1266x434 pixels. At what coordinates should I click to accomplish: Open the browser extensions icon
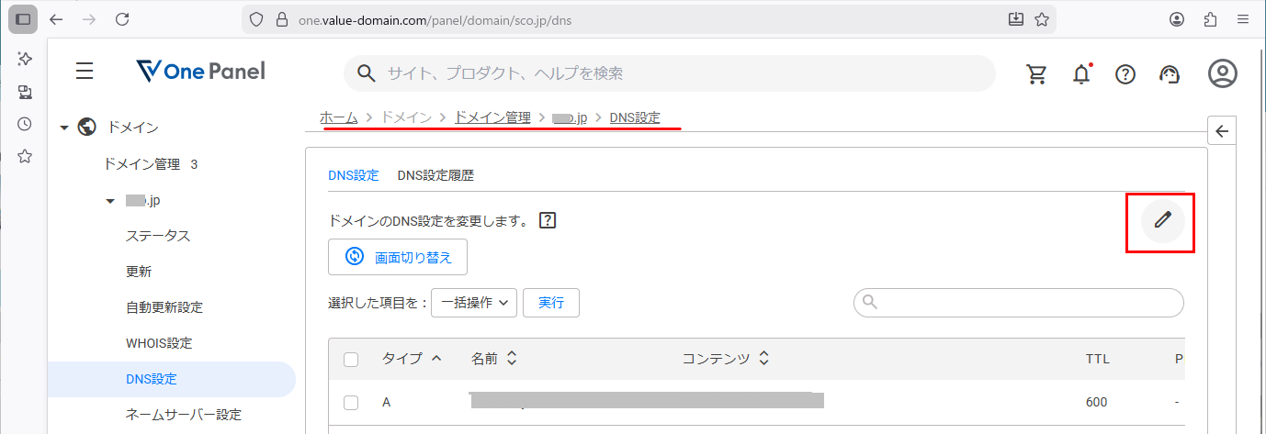(1210, 19)
